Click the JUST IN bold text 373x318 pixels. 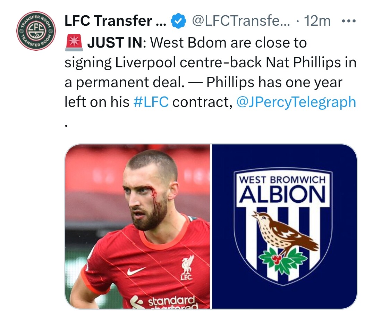click(x=116, y=43)
